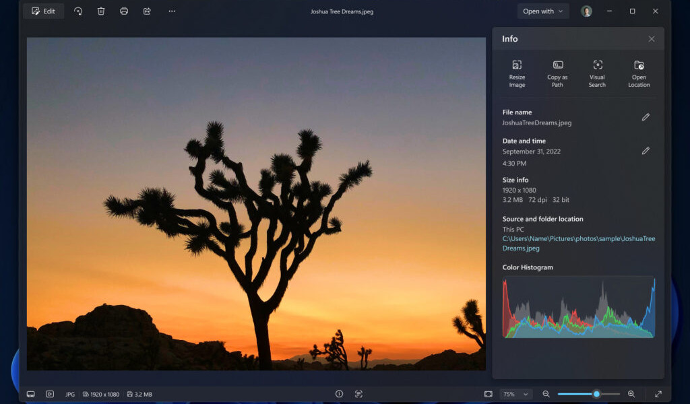Select Resize Image in Info panel
This screenshot has width=690, height=404.
pyautogui.click(x=517, y=73)
